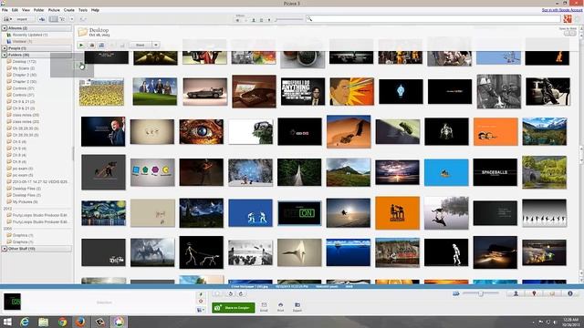Filter to show photos with faces

coord(254,20)
